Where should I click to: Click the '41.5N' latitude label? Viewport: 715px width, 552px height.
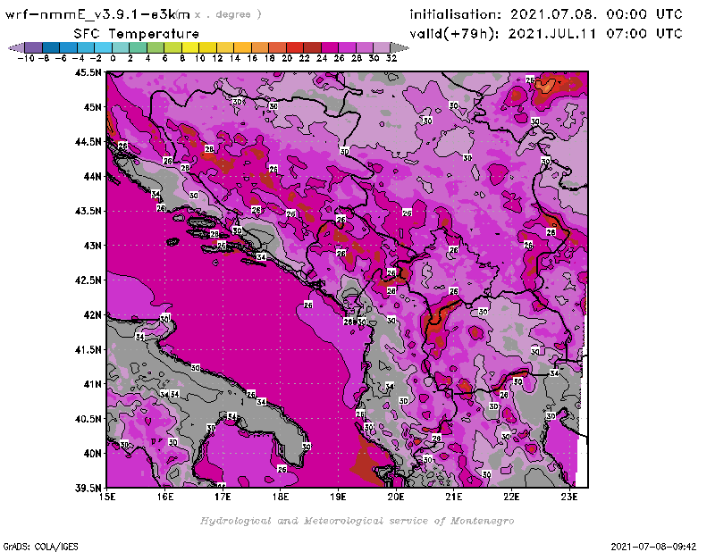[x=88, y=349]
